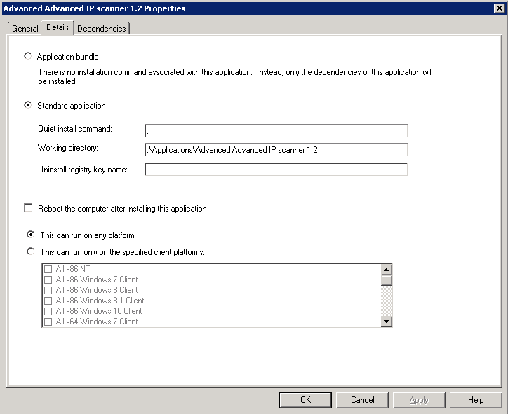Select the Details tab
Viewport: 508px width, 414px height.
(58, 27)
